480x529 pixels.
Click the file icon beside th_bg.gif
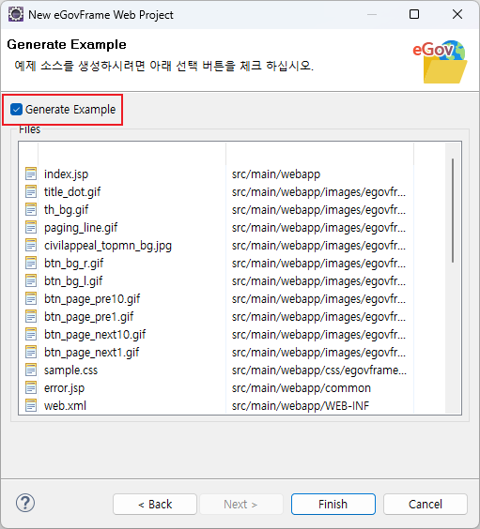[x=31, y=209]
